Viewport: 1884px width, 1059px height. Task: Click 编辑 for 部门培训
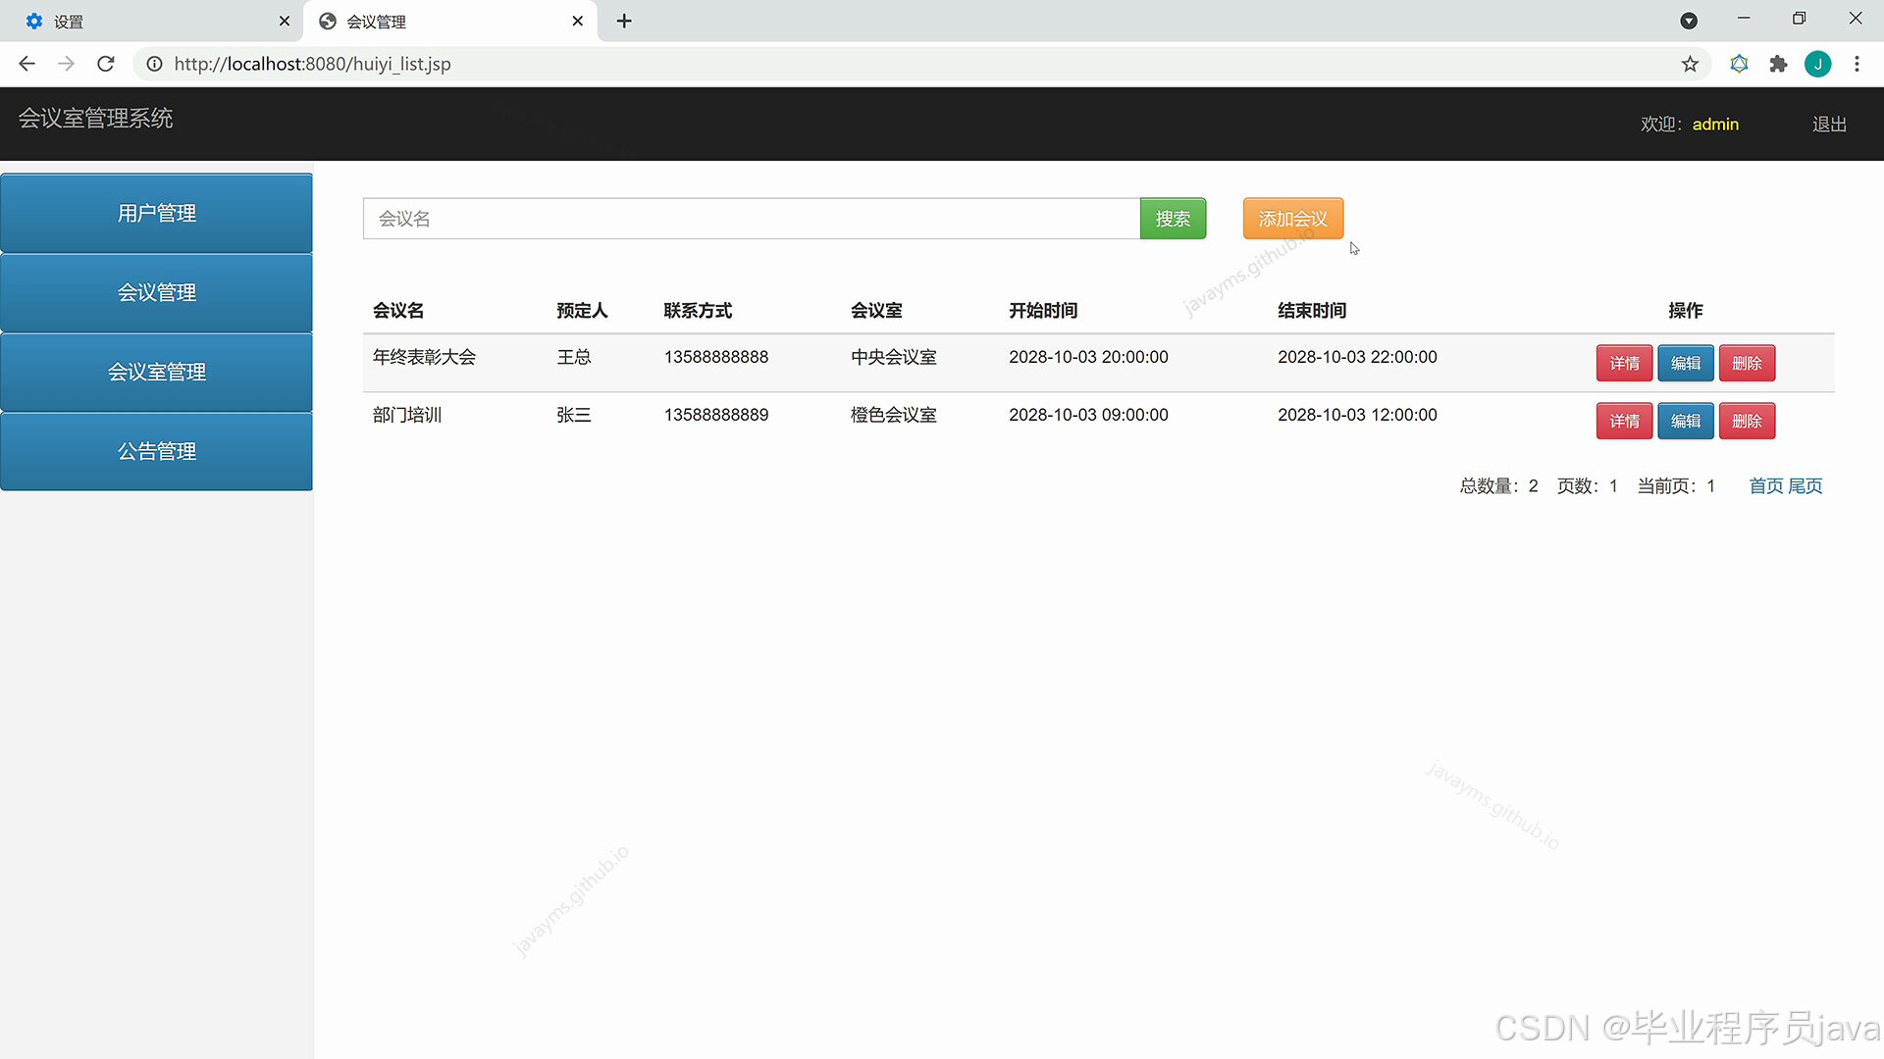1685,421
